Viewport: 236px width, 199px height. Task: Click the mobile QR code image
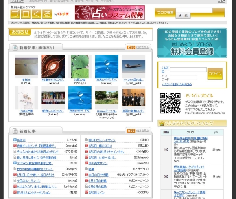[170, 103]
